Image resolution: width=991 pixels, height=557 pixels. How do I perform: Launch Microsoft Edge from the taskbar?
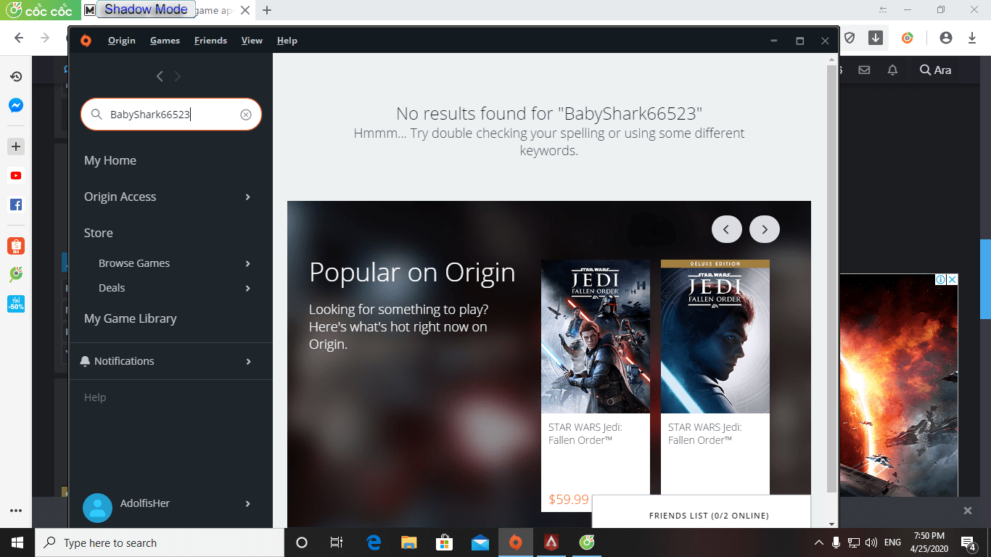coord(374,542)
